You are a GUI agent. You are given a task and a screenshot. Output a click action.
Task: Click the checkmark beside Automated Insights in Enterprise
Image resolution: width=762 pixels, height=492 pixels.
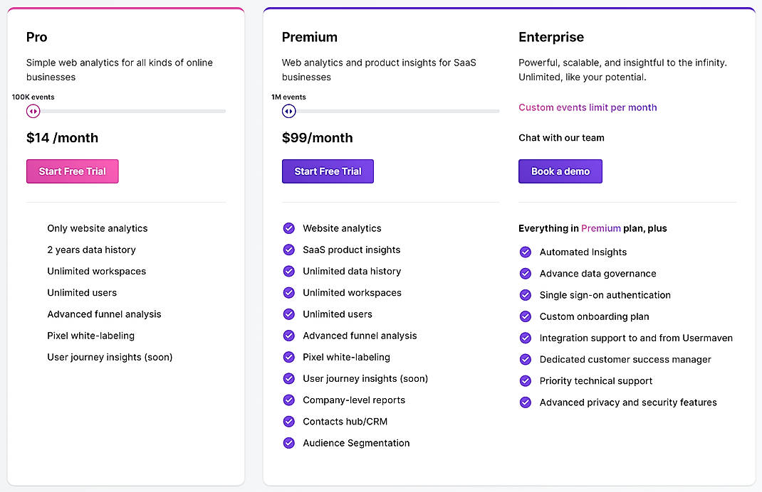click(x=525, y=252)
